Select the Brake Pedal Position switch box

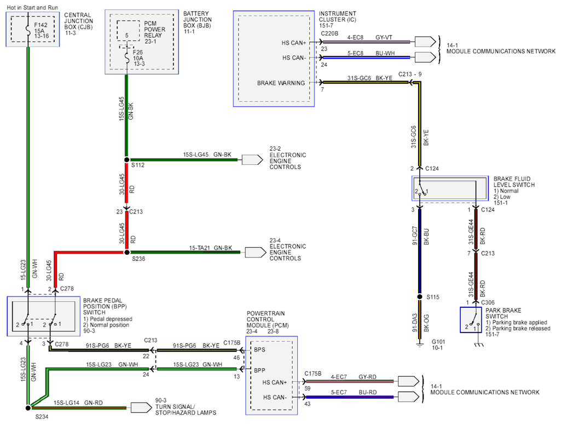coord(44,316)
